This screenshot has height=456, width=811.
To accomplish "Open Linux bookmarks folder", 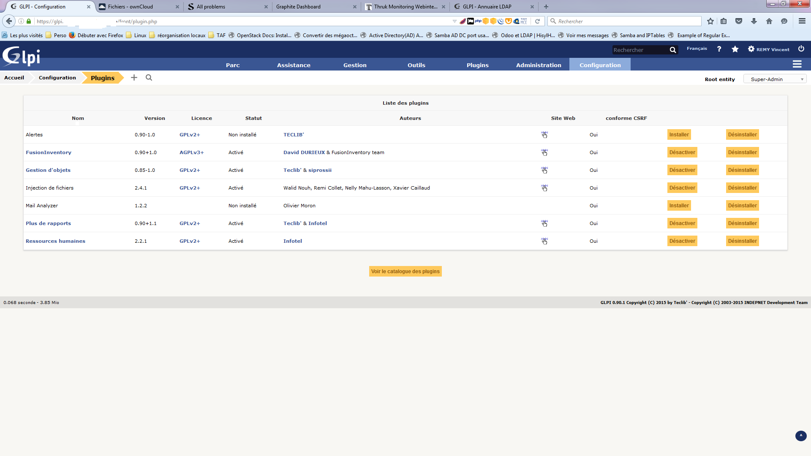I will click(136, 35).
